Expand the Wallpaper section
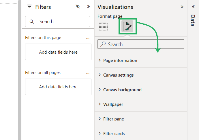 coord(113,104)
